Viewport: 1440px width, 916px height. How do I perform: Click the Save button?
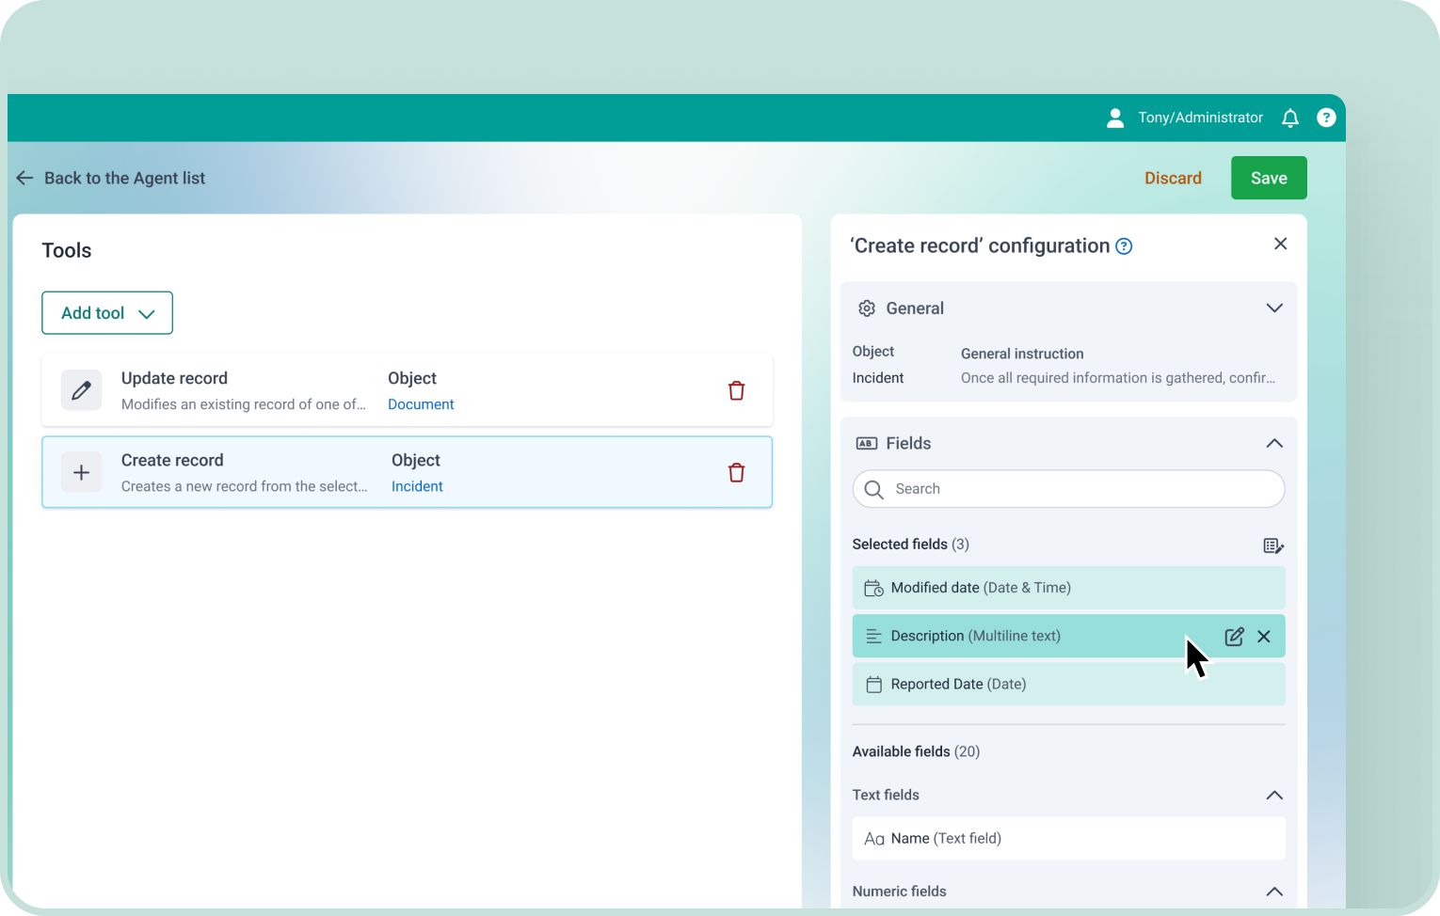[x=1269, y=178]
